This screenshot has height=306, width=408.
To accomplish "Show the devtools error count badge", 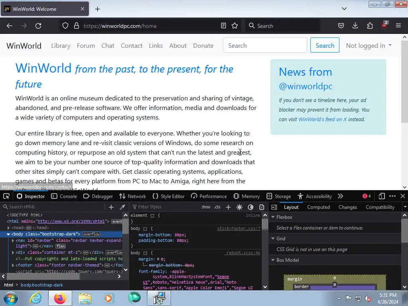I will click(367, 196).
